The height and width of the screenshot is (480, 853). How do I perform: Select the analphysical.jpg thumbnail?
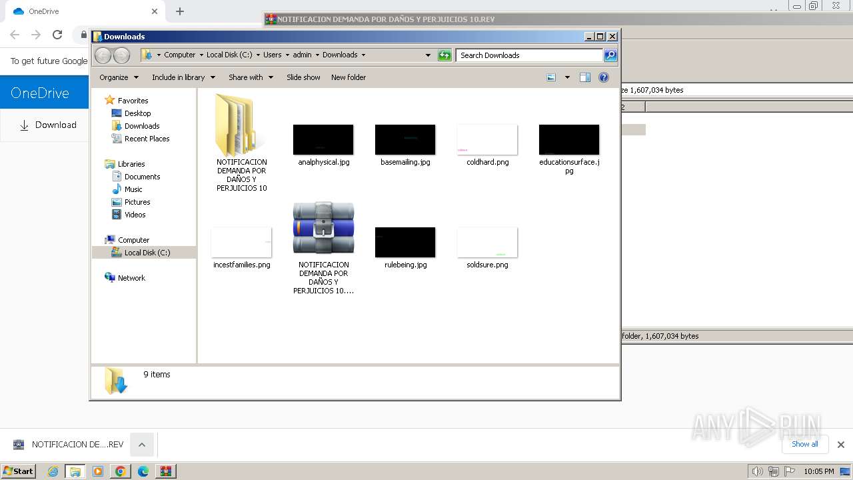(323, 139)
